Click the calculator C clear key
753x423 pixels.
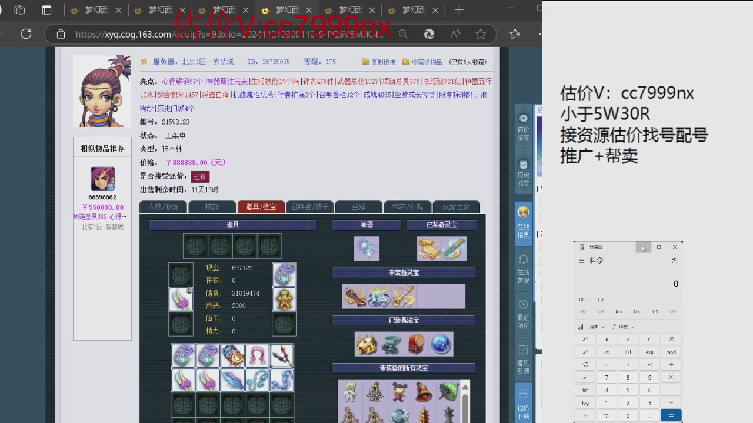point(649,339)
